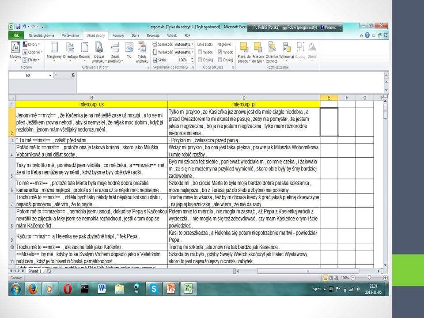Viewport: 424px width, 318px height.
Task: Click the Excel help question mark icon
Action: point(367,35)
